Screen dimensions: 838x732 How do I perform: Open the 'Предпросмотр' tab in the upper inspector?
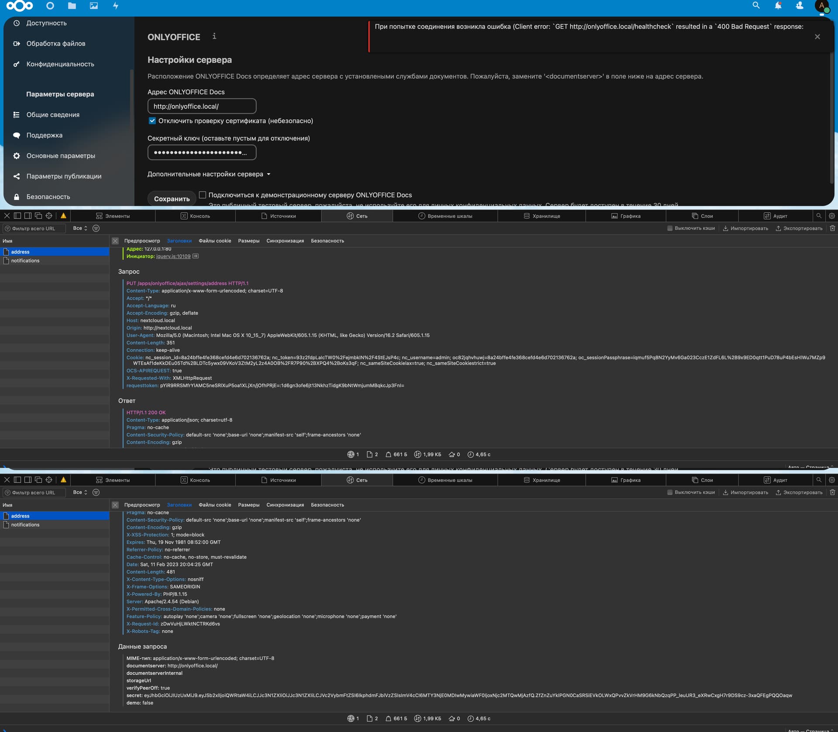pyautogui.click(x=142, y=241)
